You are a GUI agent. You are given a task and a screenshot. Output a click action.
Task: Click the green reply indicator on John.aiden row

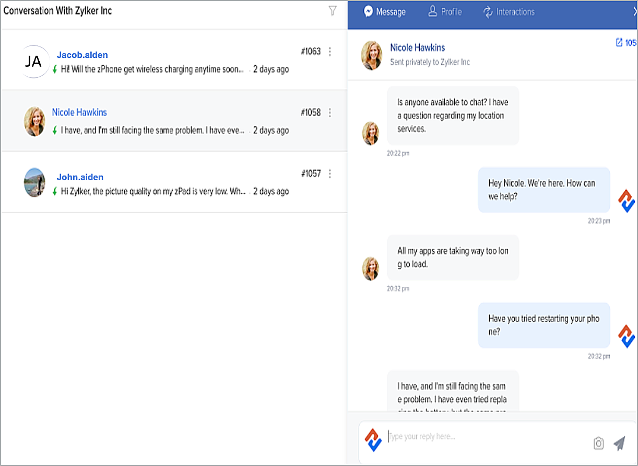coord(54,192)
